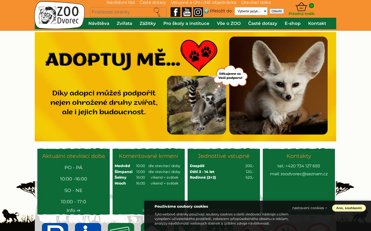Accept cookies with Ano, souhlasím
This screenshot has width=371, height=231.
click(349, 208)
